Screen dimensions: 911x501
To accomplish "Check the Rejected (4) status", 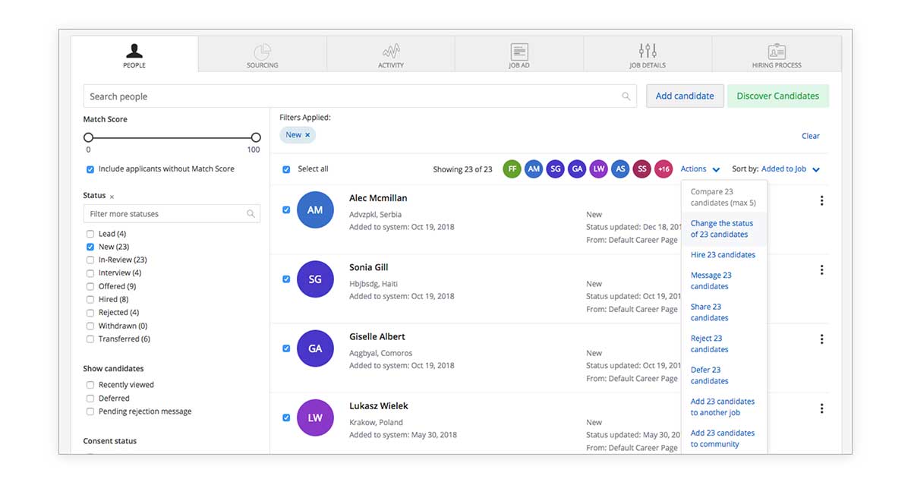I will pos(90,313).
